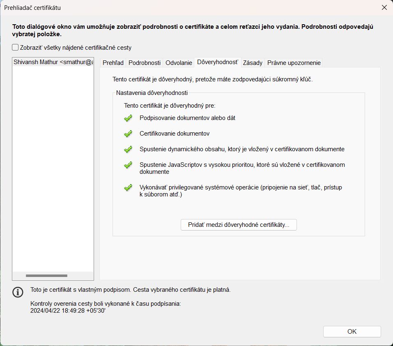Close the Prehliadač certifikátu dialog
The width and height of the screenshot is (393, 346).
384,7
